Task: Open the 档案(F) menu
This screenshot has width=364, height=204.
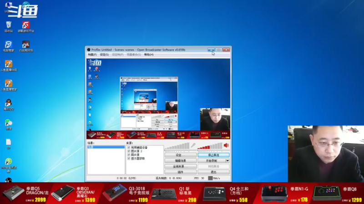Action: point(92,54)
